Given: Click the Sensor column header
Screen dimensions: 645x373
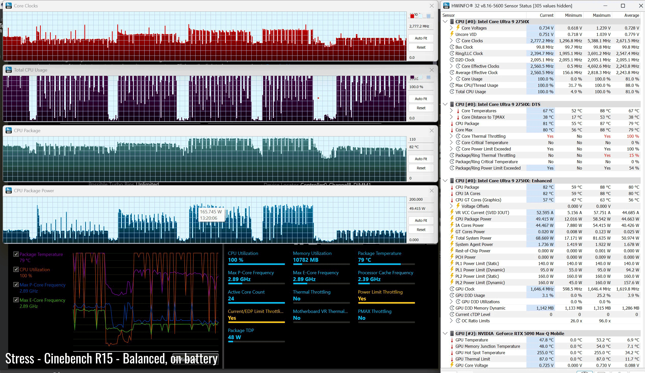Looking at the screenshot, I should click(x=484, y=15).
